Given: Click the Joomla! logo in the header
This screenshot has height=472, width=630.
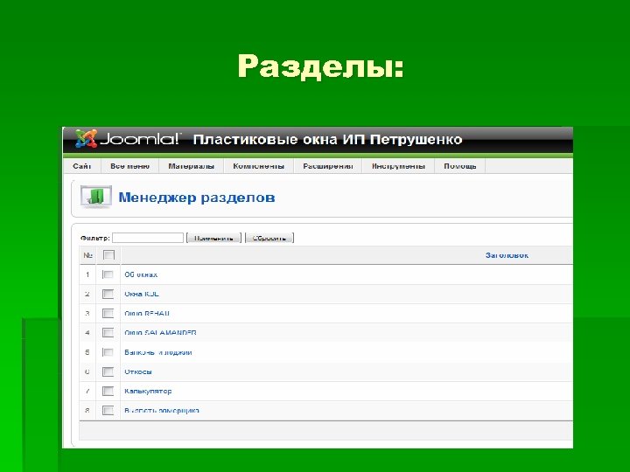Looking at the screenshot, I should click(x=128, y=139).
